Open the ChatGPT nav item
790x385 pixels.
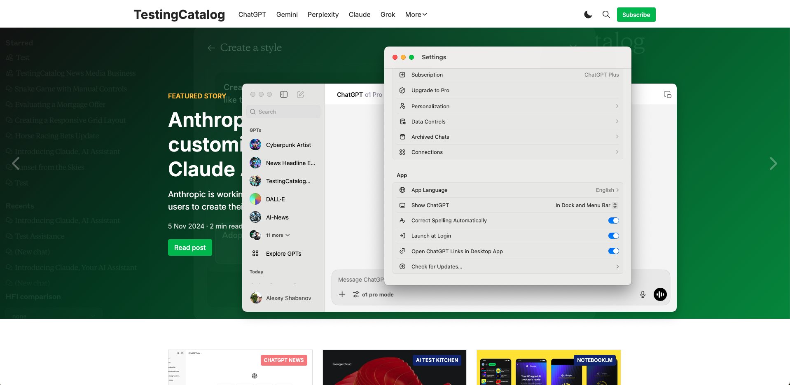tap(252, 14)
